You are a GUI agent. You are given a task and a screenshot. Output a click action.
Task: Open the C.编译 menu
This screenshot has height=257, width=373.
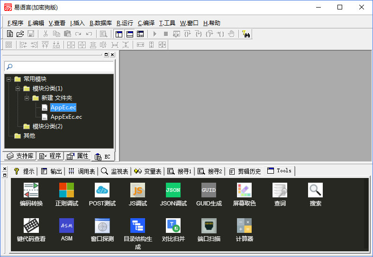tap(146, 23)
